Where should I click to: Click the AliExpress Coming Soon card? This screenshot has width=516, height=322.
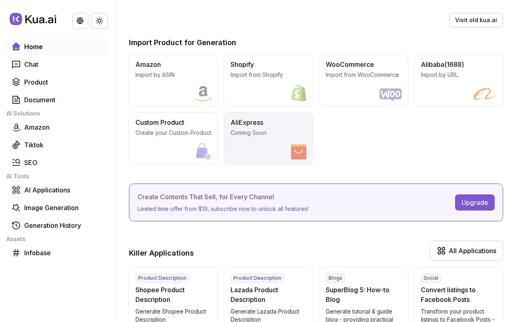click(268, 138)
